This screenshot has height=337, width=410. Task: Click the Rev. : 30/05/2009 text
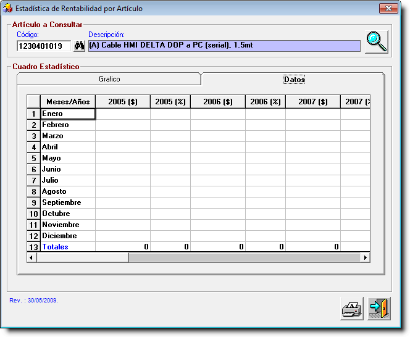pyautogui.click(x=33, y=301)
